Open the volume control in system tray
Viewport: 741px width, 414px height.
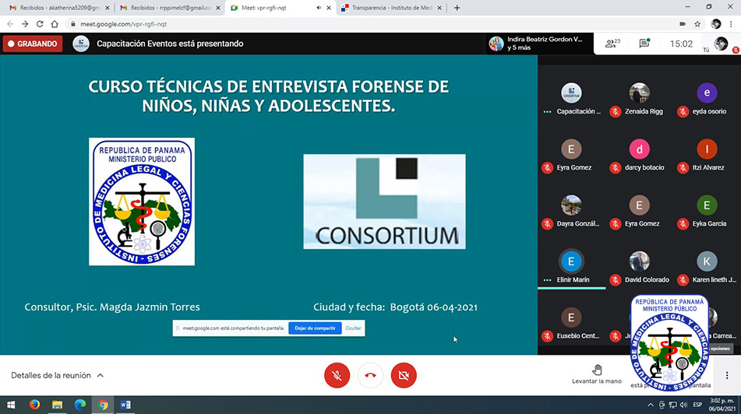[x=683, y=405]
